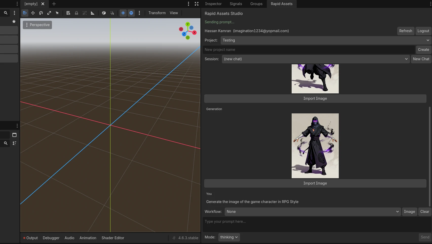Open the right dock options dots menu
Image resolution: width=432 pixels, height=244 pixels.
pyautogui.click(x=430, y=4)
